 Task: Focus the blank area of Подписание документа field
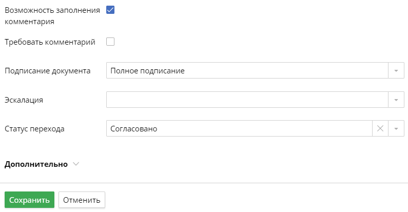pyautogui.click(x=287, y=71)
